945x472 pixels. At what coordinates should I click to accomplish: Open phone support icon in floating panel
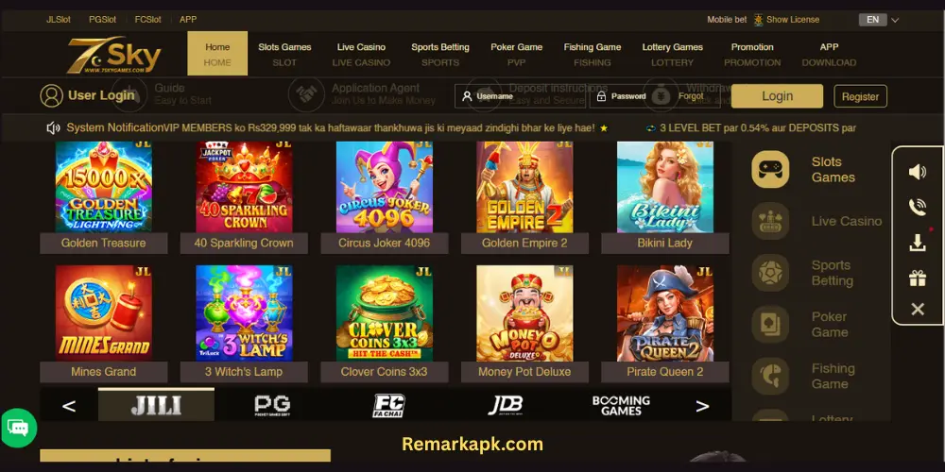918,207
